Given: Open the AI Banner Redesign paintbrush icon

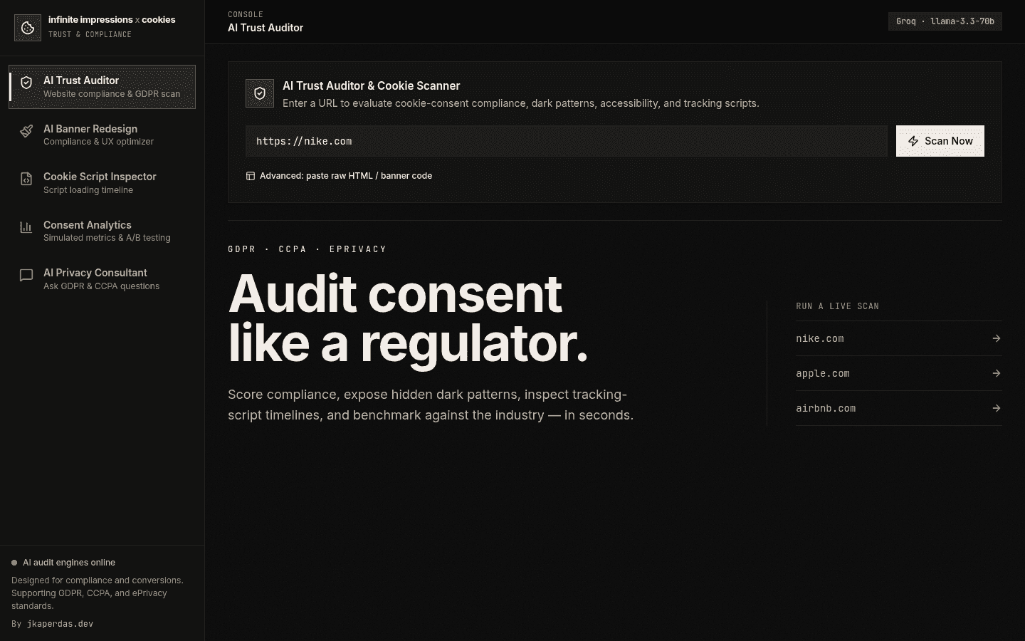Looking at the screenshot, I should pos(26,131).
